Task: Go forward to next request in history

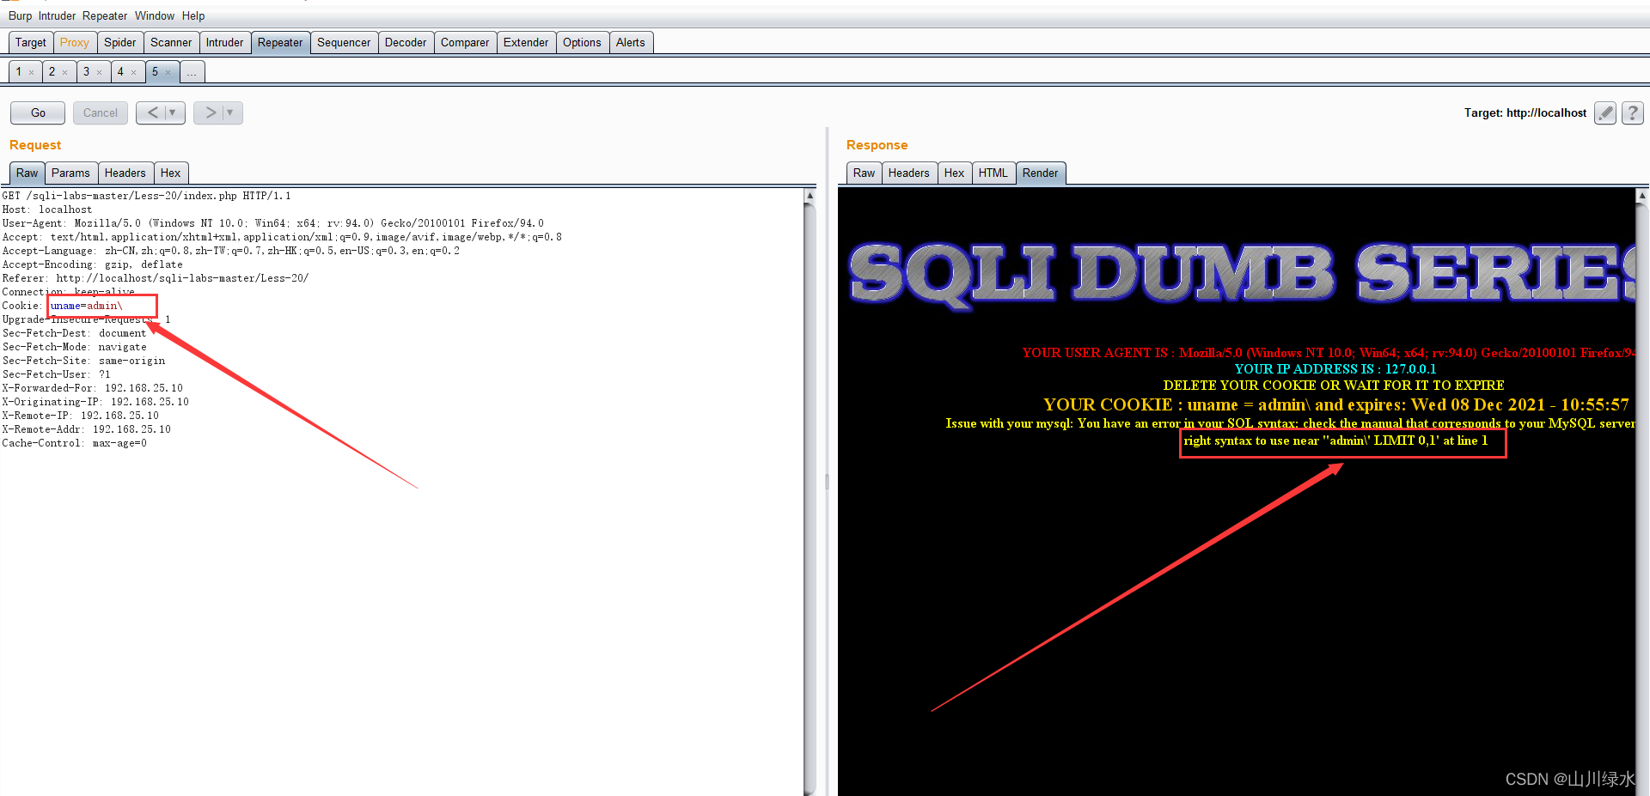Action: 210,112
